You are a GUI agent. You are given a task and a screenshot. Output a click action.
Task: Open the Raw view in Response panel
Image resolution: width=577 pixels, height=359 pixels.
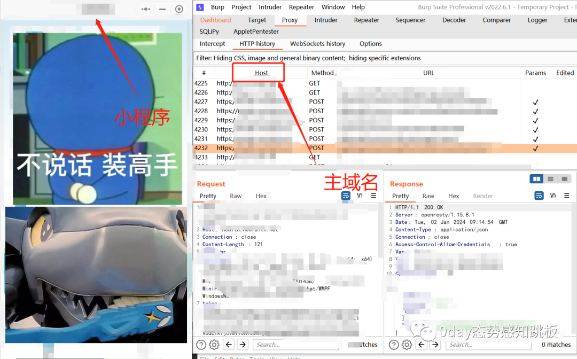click(x=428, y=196)
